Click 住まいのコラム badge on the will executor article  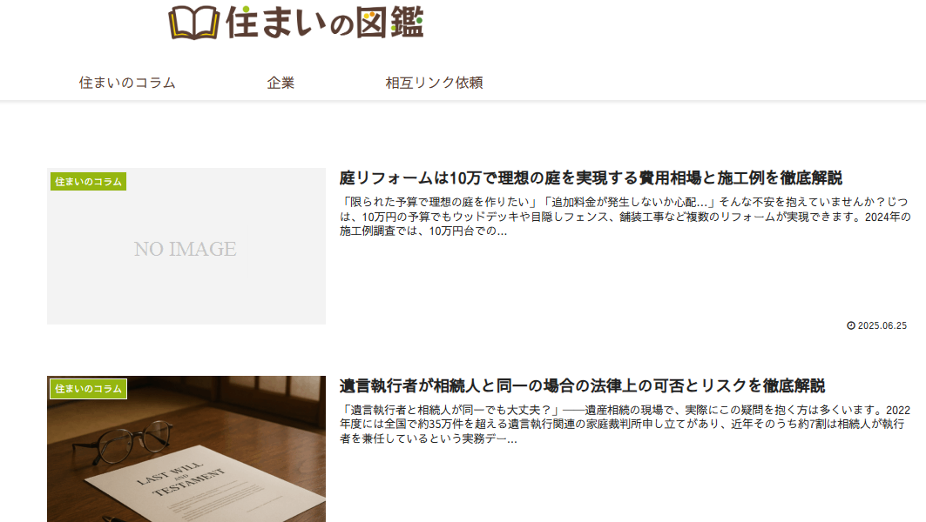88,388
